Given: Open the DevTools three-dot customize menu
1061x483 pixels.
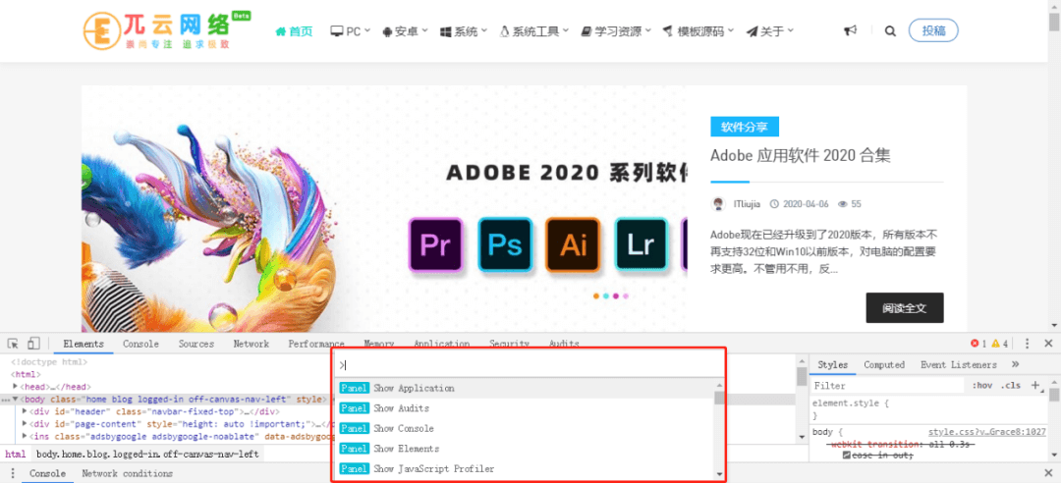Looking at the screenshot, I should (x=1028, y=344).
